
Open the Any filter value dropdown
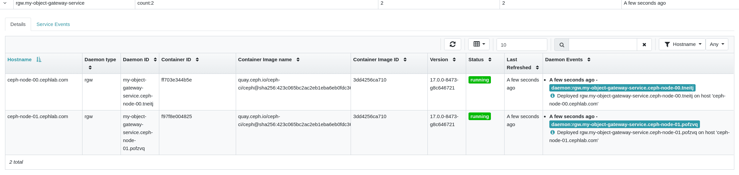point(717,44)
